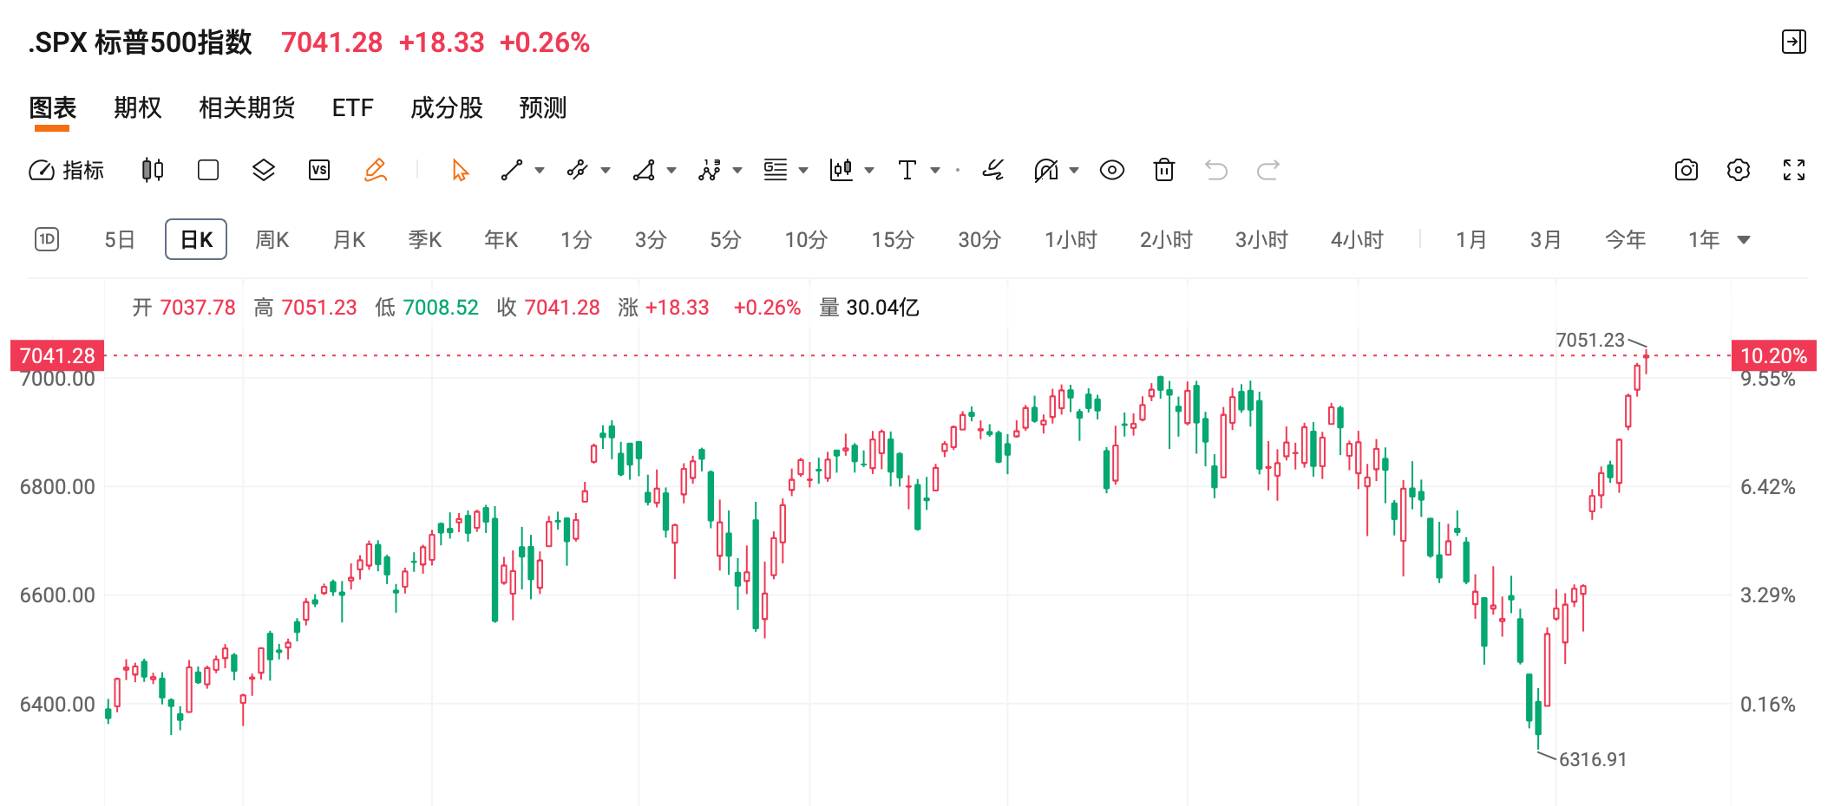Open the 1年 range dropdown arrow

(1744, 240)
